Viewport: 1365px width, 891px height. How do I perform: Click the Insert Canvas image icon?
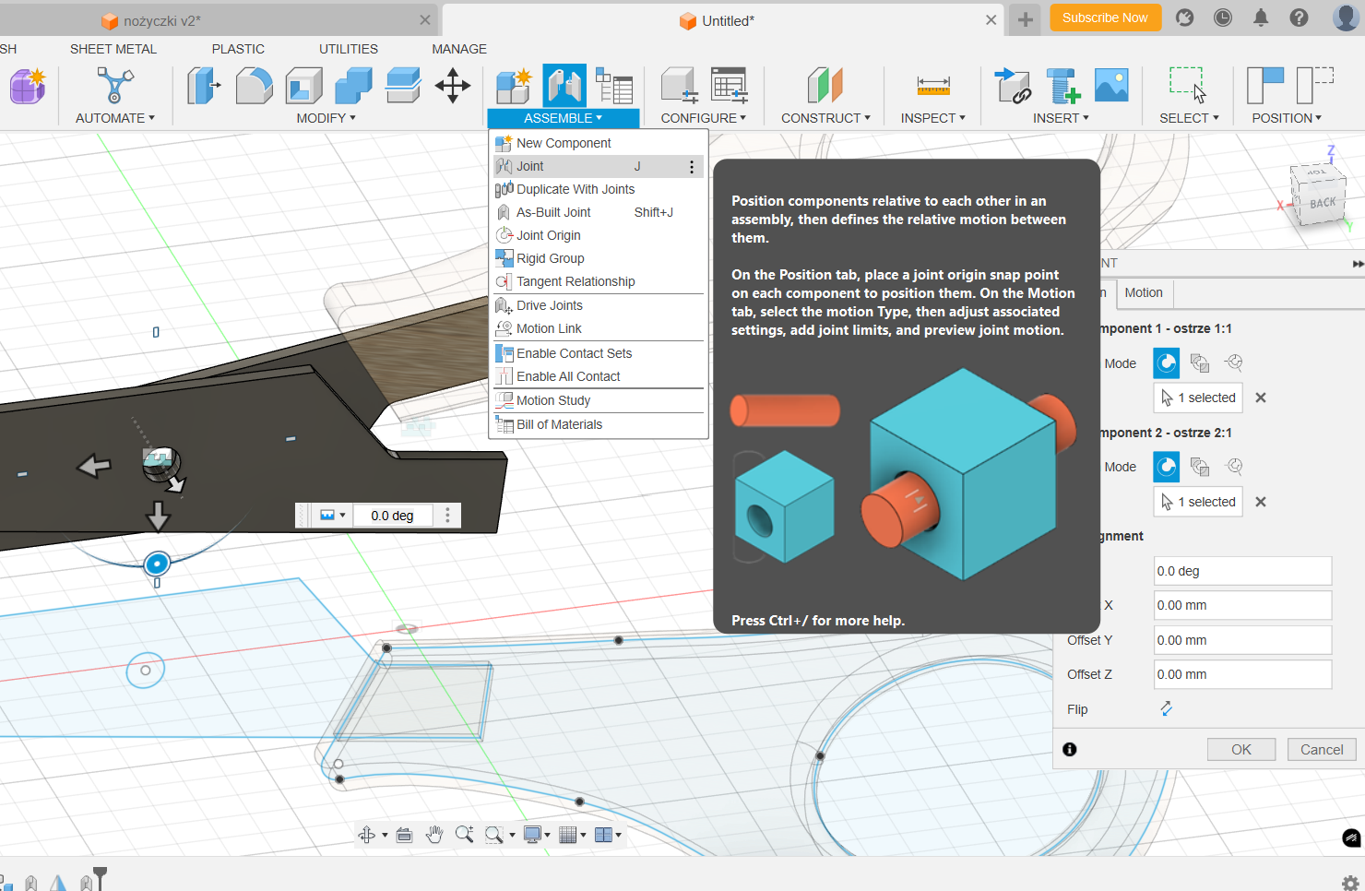point(1111,86)
